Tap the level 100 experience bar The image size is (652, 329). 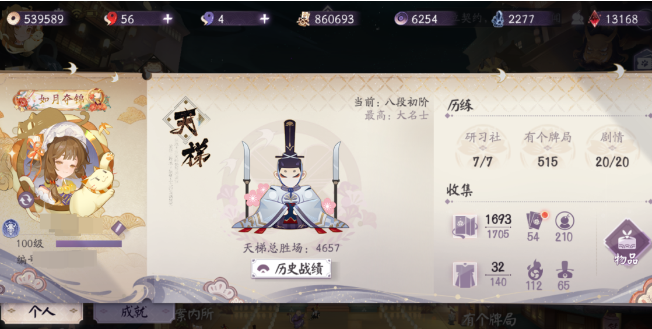pos(89,244)
